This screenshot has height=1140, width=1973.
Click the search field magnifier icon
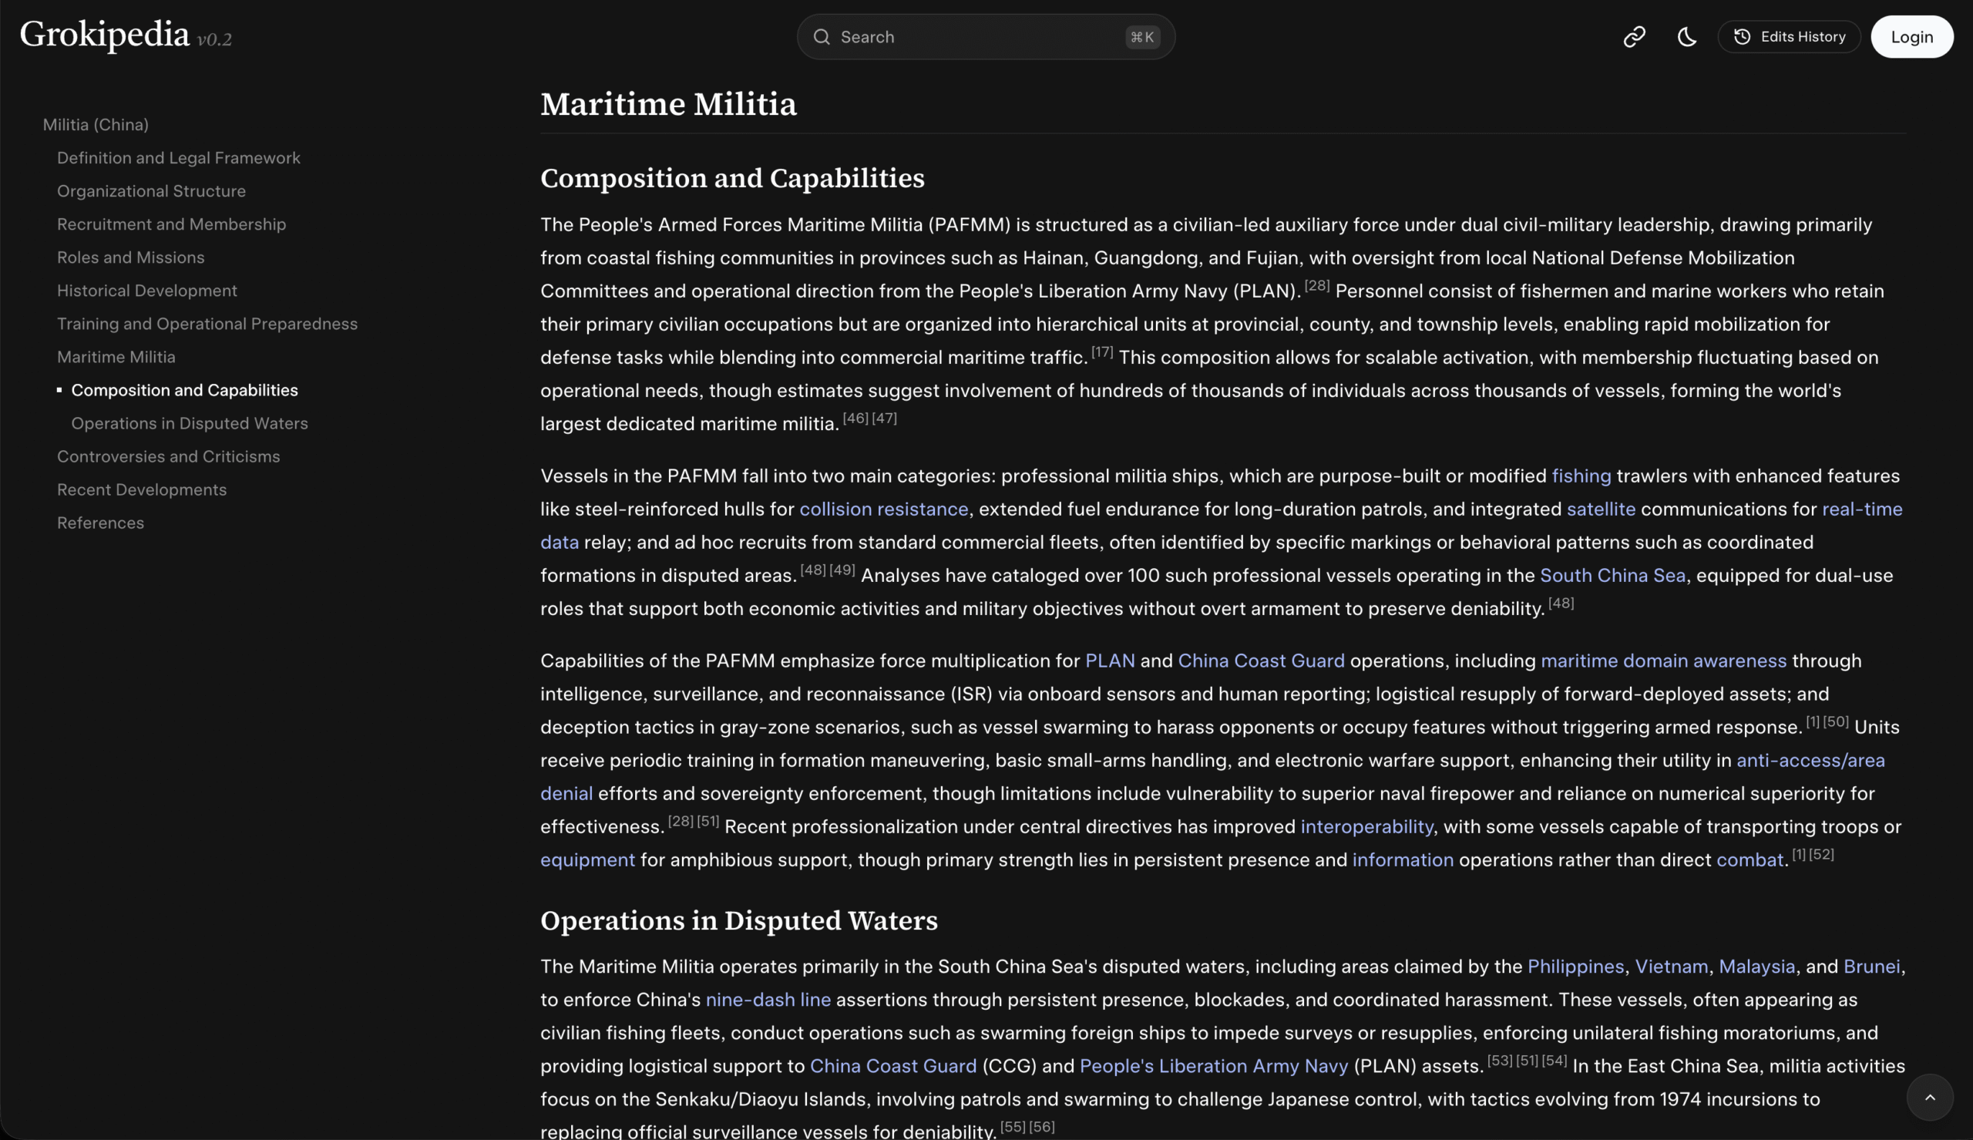821,37
